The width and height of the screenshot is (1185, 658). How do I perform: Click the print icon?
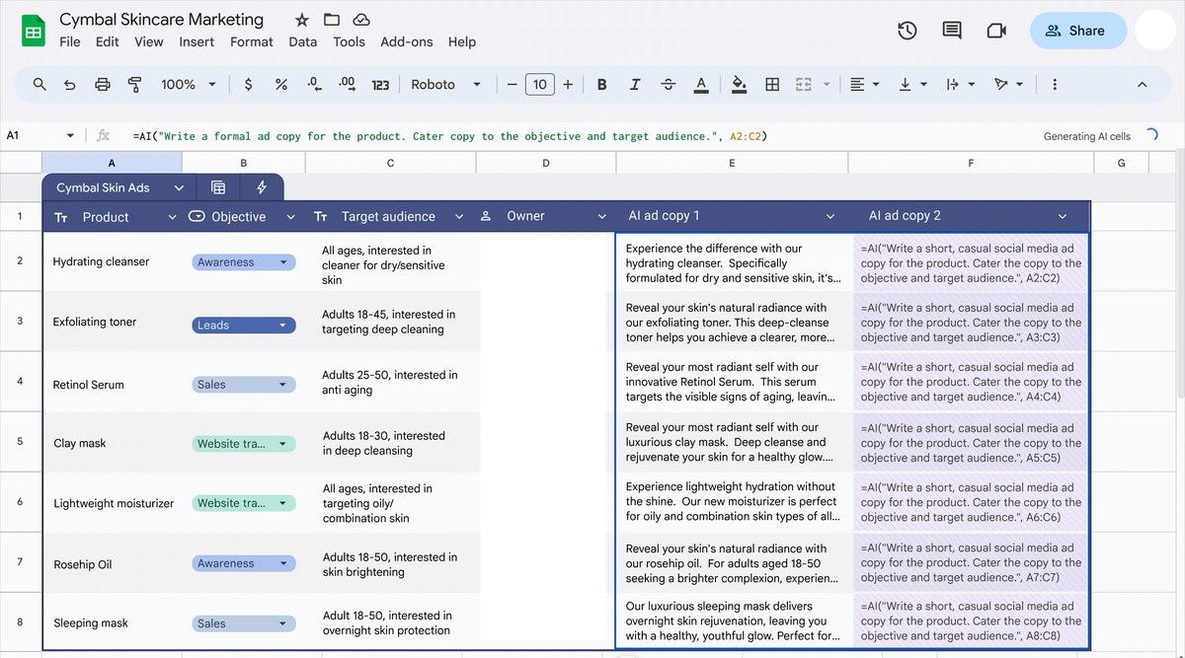(x=103, y=85)
